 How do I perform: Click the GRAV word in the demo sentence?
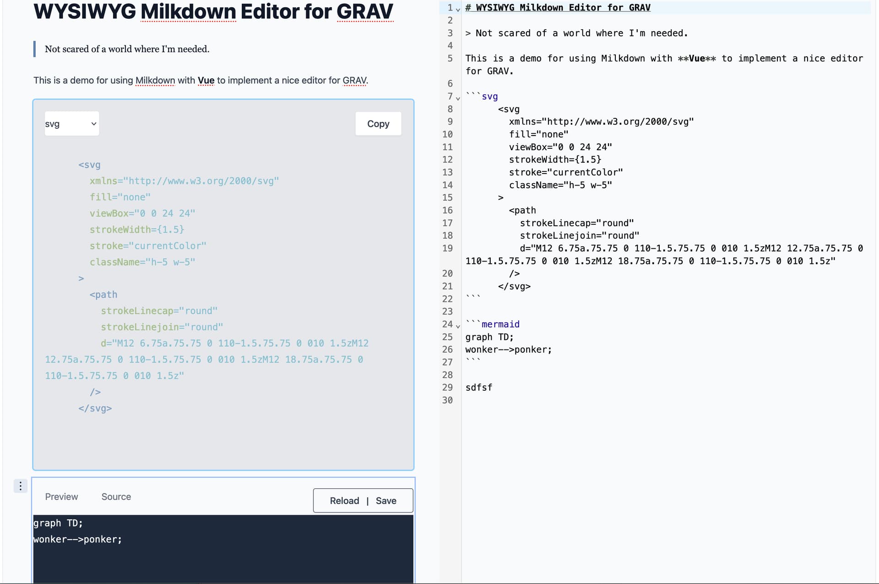tap(354, 81)
